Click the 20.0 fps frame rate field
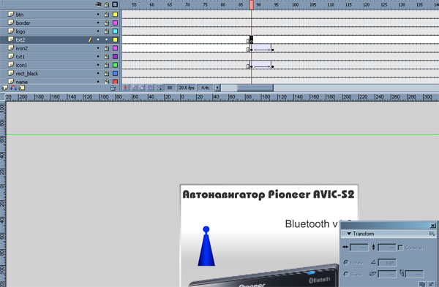Viewport: 439px width, 287px height. tap(187, 88)
